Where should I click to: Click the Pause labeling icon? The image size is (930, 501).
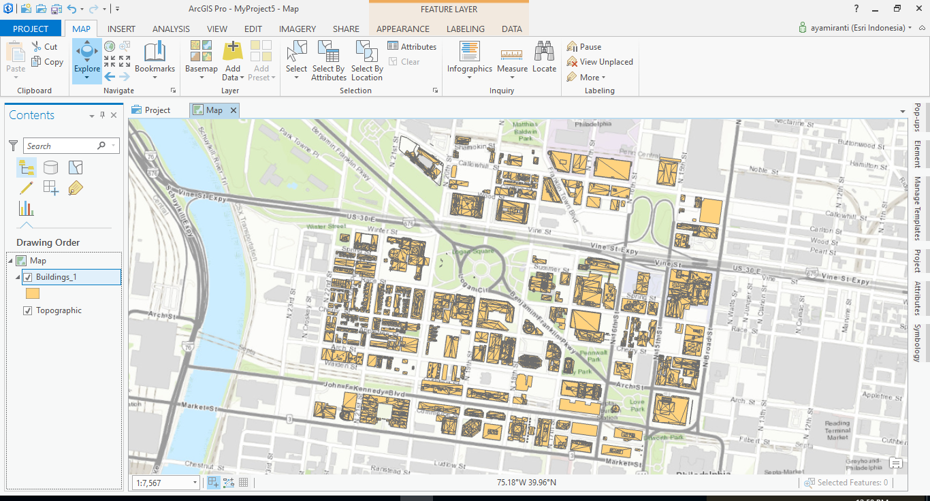pyautogui.click(x=572, y=46)
